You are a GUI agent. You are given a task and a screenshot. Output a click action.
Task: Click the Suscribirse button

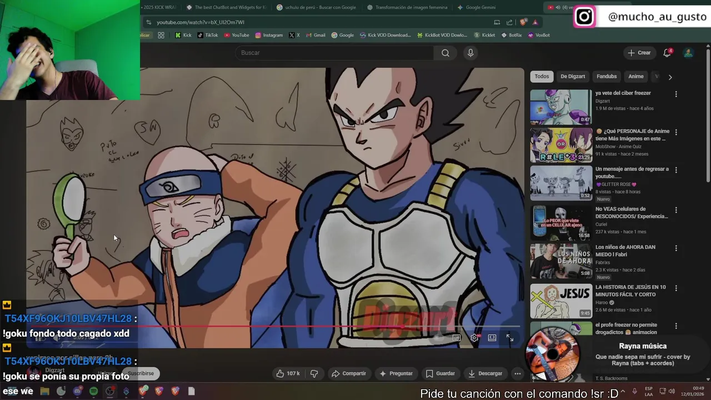coord(141,373)
